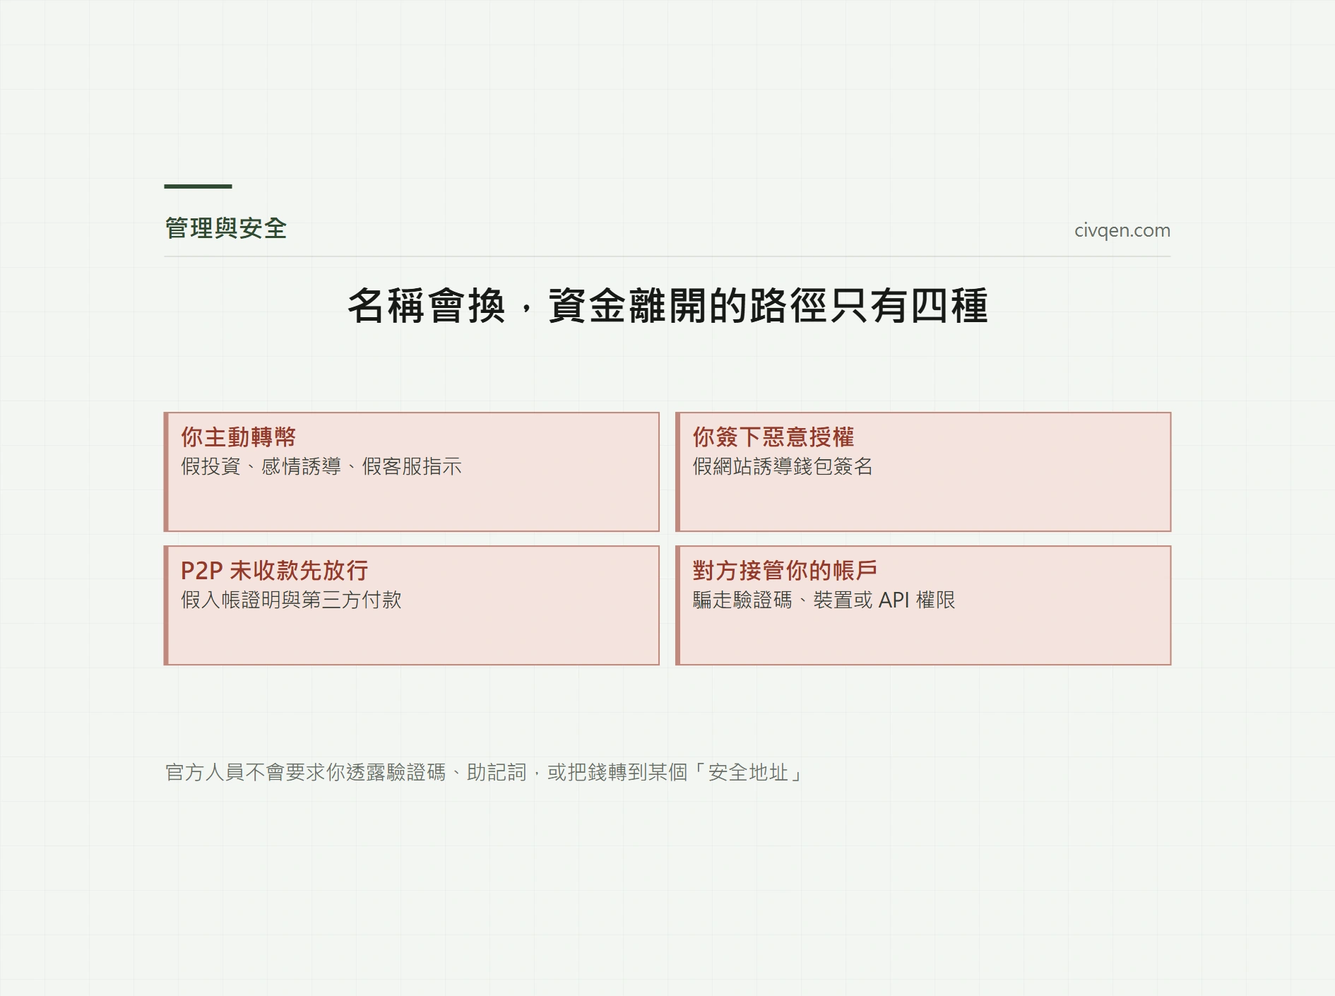Click the text 假入帳證明與第三方付款
1335x996 pixels.
click(x=291, y=600)
